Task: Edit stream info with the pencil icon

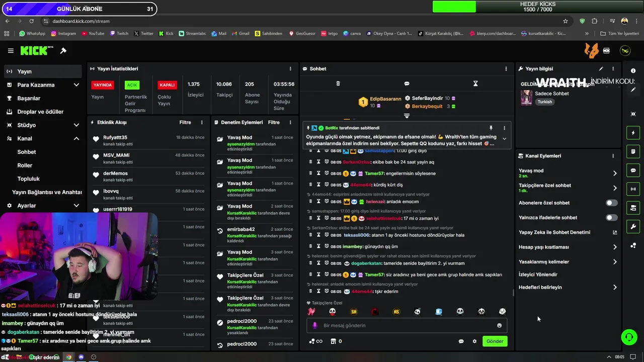Action: click(601, 69)
